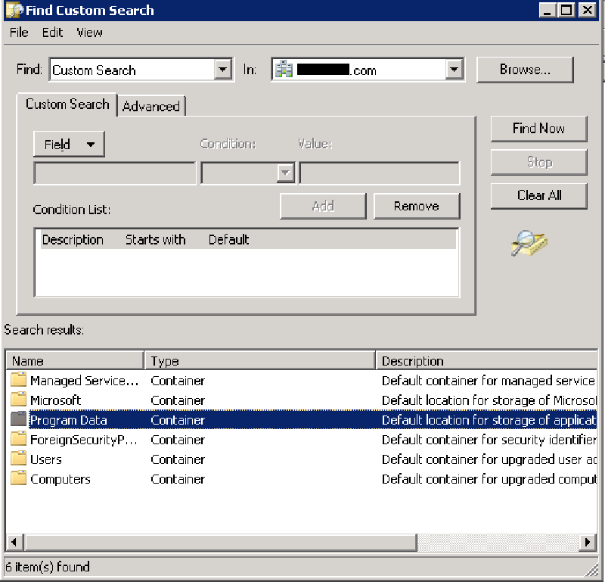
Task: Open the Edit menu
Action: click(x=52, y=33)
